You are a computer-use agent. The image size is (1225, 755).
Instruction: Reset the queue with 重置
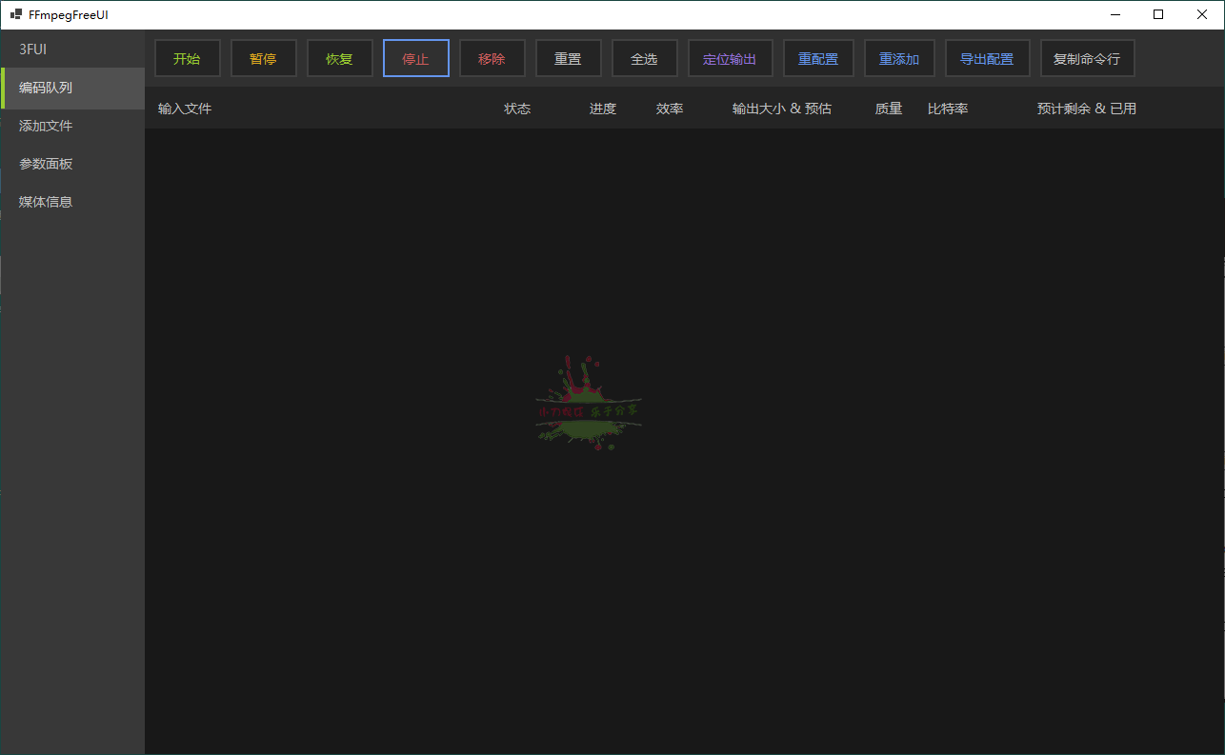(568, 58)
